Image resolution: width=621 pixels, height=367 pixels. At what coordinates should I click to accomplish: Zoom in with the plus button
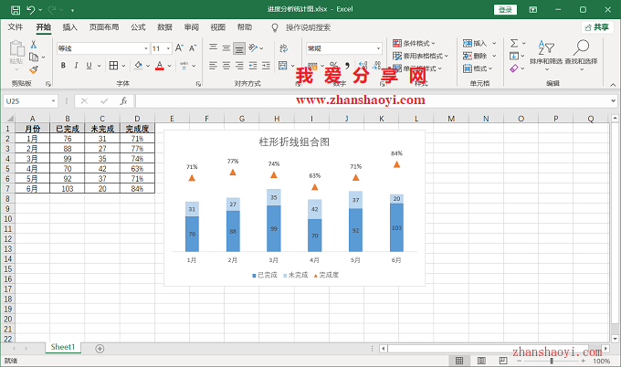tap(583, 361)
